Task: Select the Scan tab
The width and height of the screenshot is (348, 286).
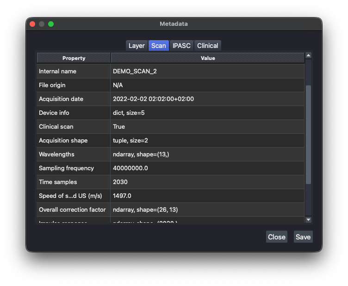Action: 158,46
